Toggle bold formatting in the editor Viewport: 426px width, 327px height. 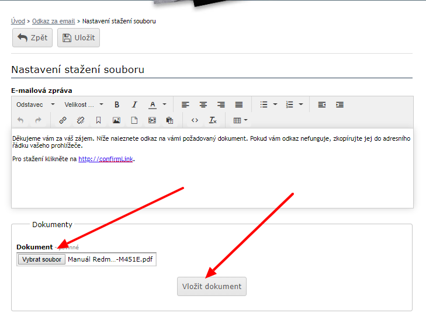tap(117, 105)
